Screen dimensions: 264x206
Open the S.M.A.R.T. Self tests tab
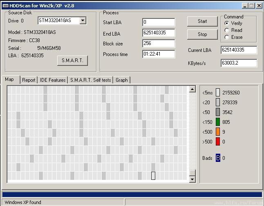click(x=90, y=80)
